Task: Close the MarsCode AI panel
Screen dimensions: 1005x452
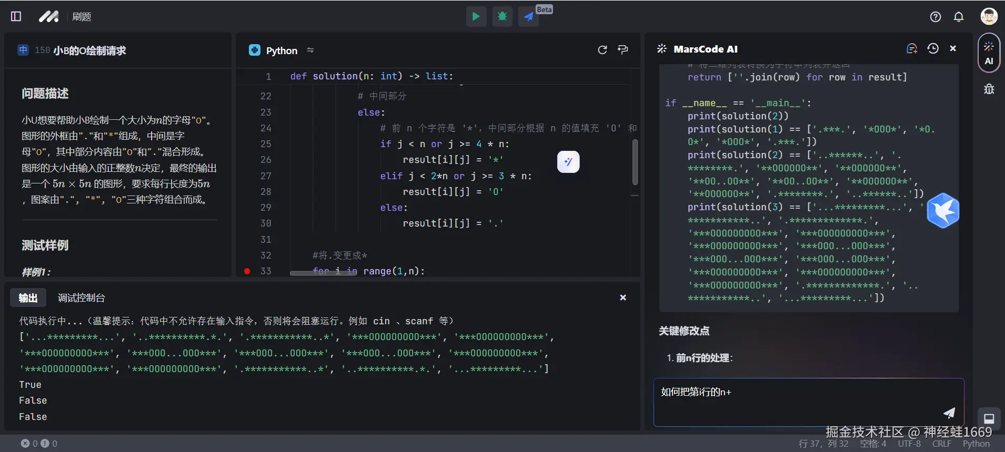Action: click(x=952, y=48)
